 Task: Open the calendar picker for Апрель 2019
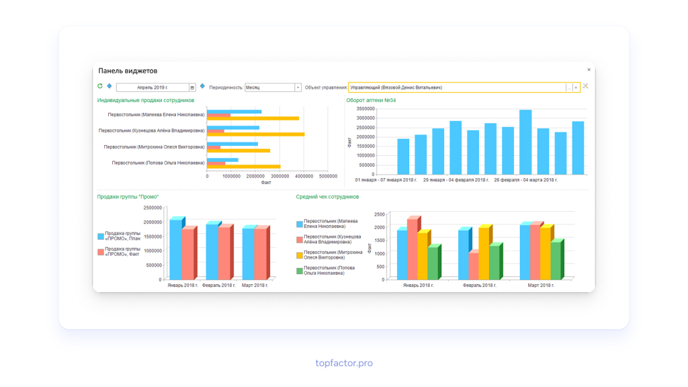pyautogui.click(x=192, y=88)
